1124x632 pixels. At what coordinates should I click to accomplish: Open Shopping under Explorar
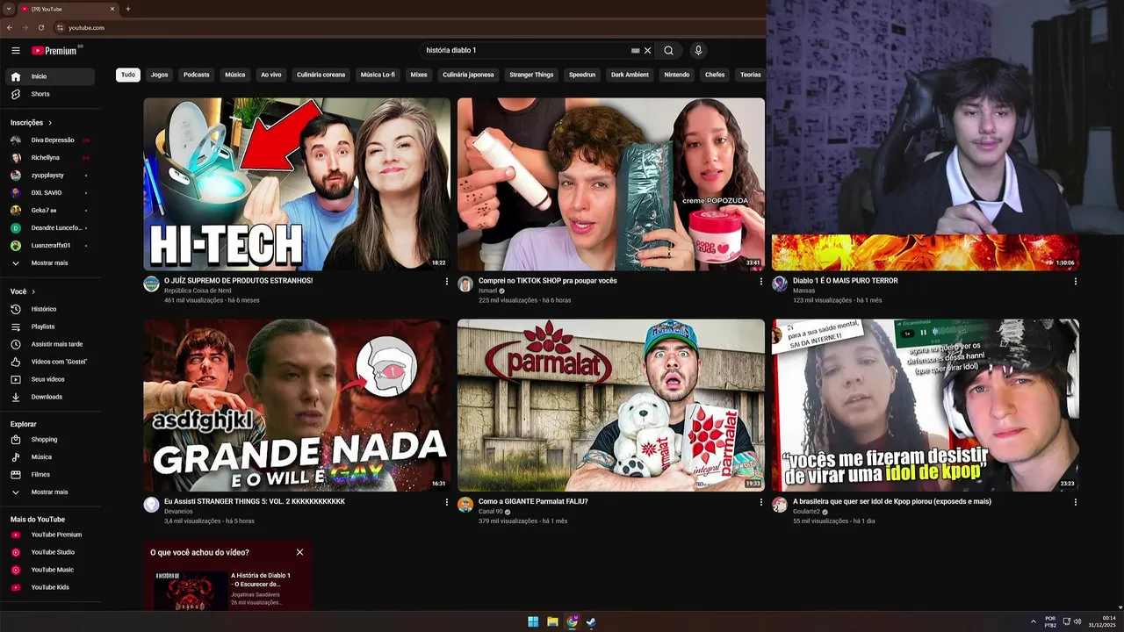click(x=49, y=439)
